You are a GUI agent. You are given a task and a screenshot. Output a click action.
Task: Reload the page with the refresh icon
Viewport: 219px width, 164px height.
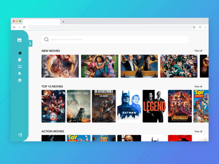coord(24,27)
